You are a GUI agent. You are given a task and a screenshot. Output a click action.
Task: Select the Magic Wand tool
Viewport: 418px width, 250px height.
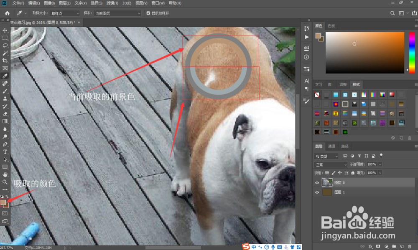click(5, 53)
